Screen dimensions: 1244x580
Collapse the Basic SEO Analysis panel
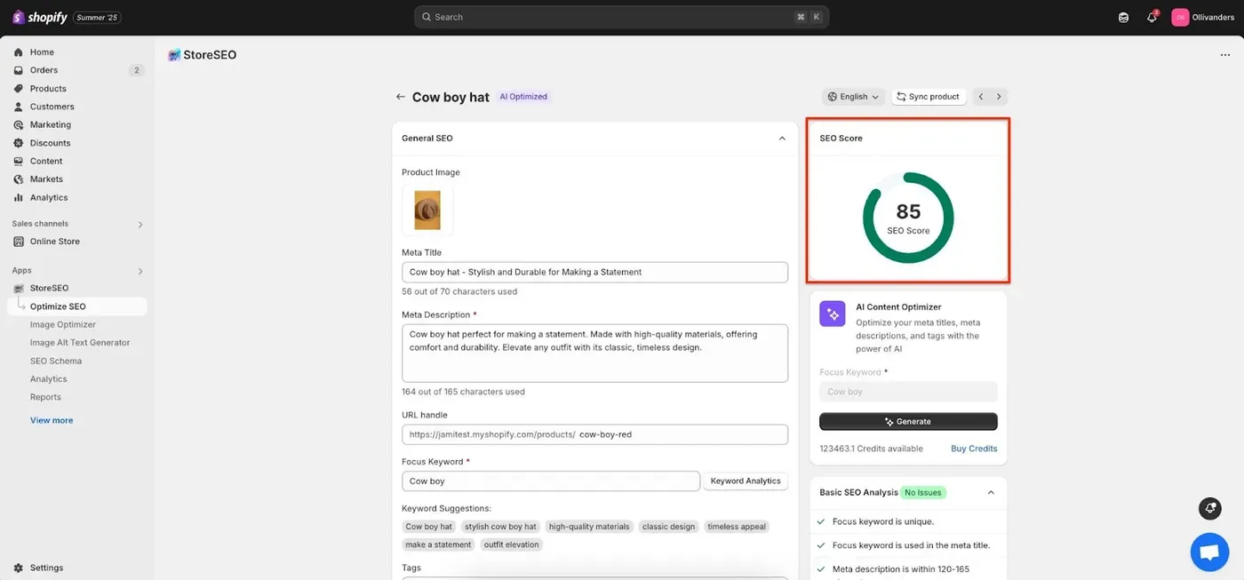[991, 492]
